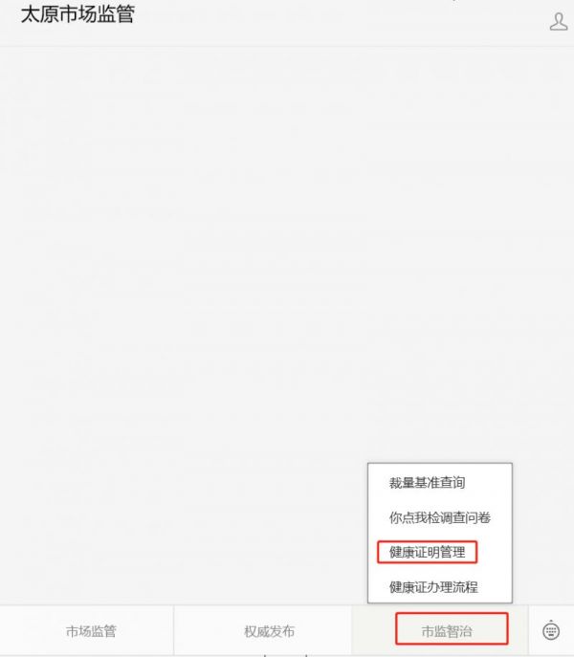Open 你点我检调查问卷 menu item
574x657 pixels.
click(440, 517)
